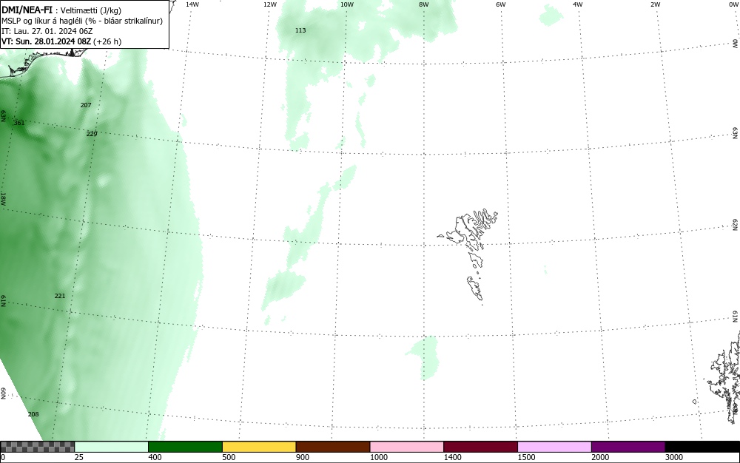Select the light lilac 1500–2000 legend swatch
Image resolution: width=740 pixels, height=463 pixels.
[554, 447]
